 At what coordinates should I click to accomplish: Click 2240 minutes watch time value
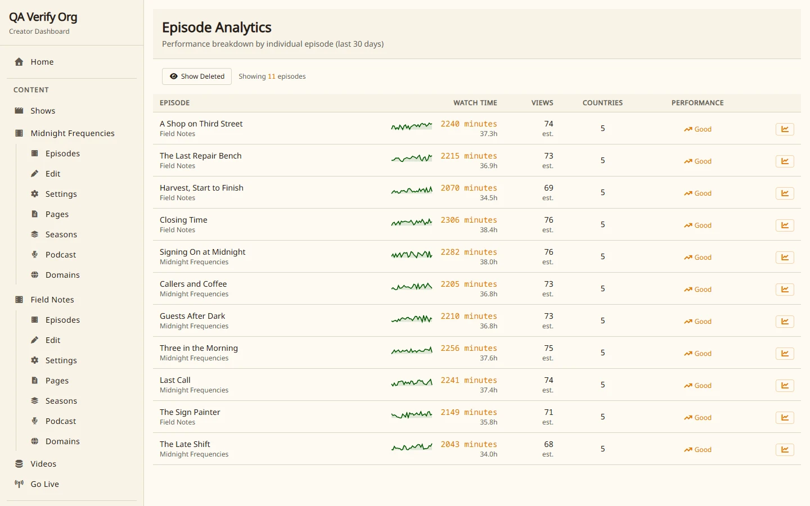tap(469, 124)
